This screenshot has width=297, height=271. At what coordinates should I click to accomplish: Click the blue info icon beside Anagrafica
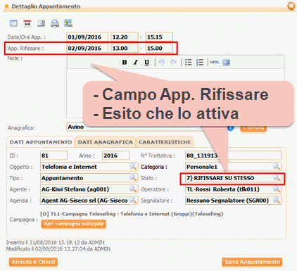point(231,127)
